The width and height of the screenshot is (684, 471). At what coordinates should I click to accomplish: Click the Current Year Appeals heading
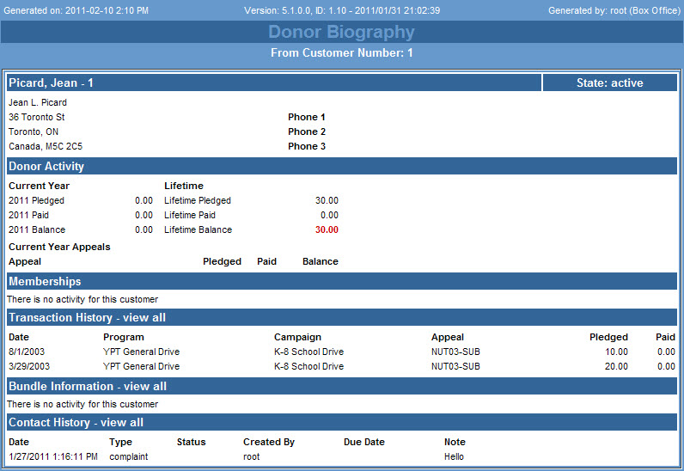tap(59, 247)
